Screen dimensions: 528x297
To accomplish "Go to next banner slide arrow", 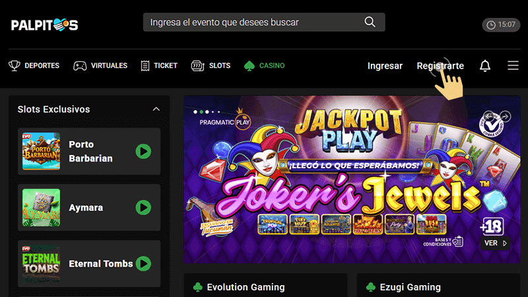I will (506, 116).
